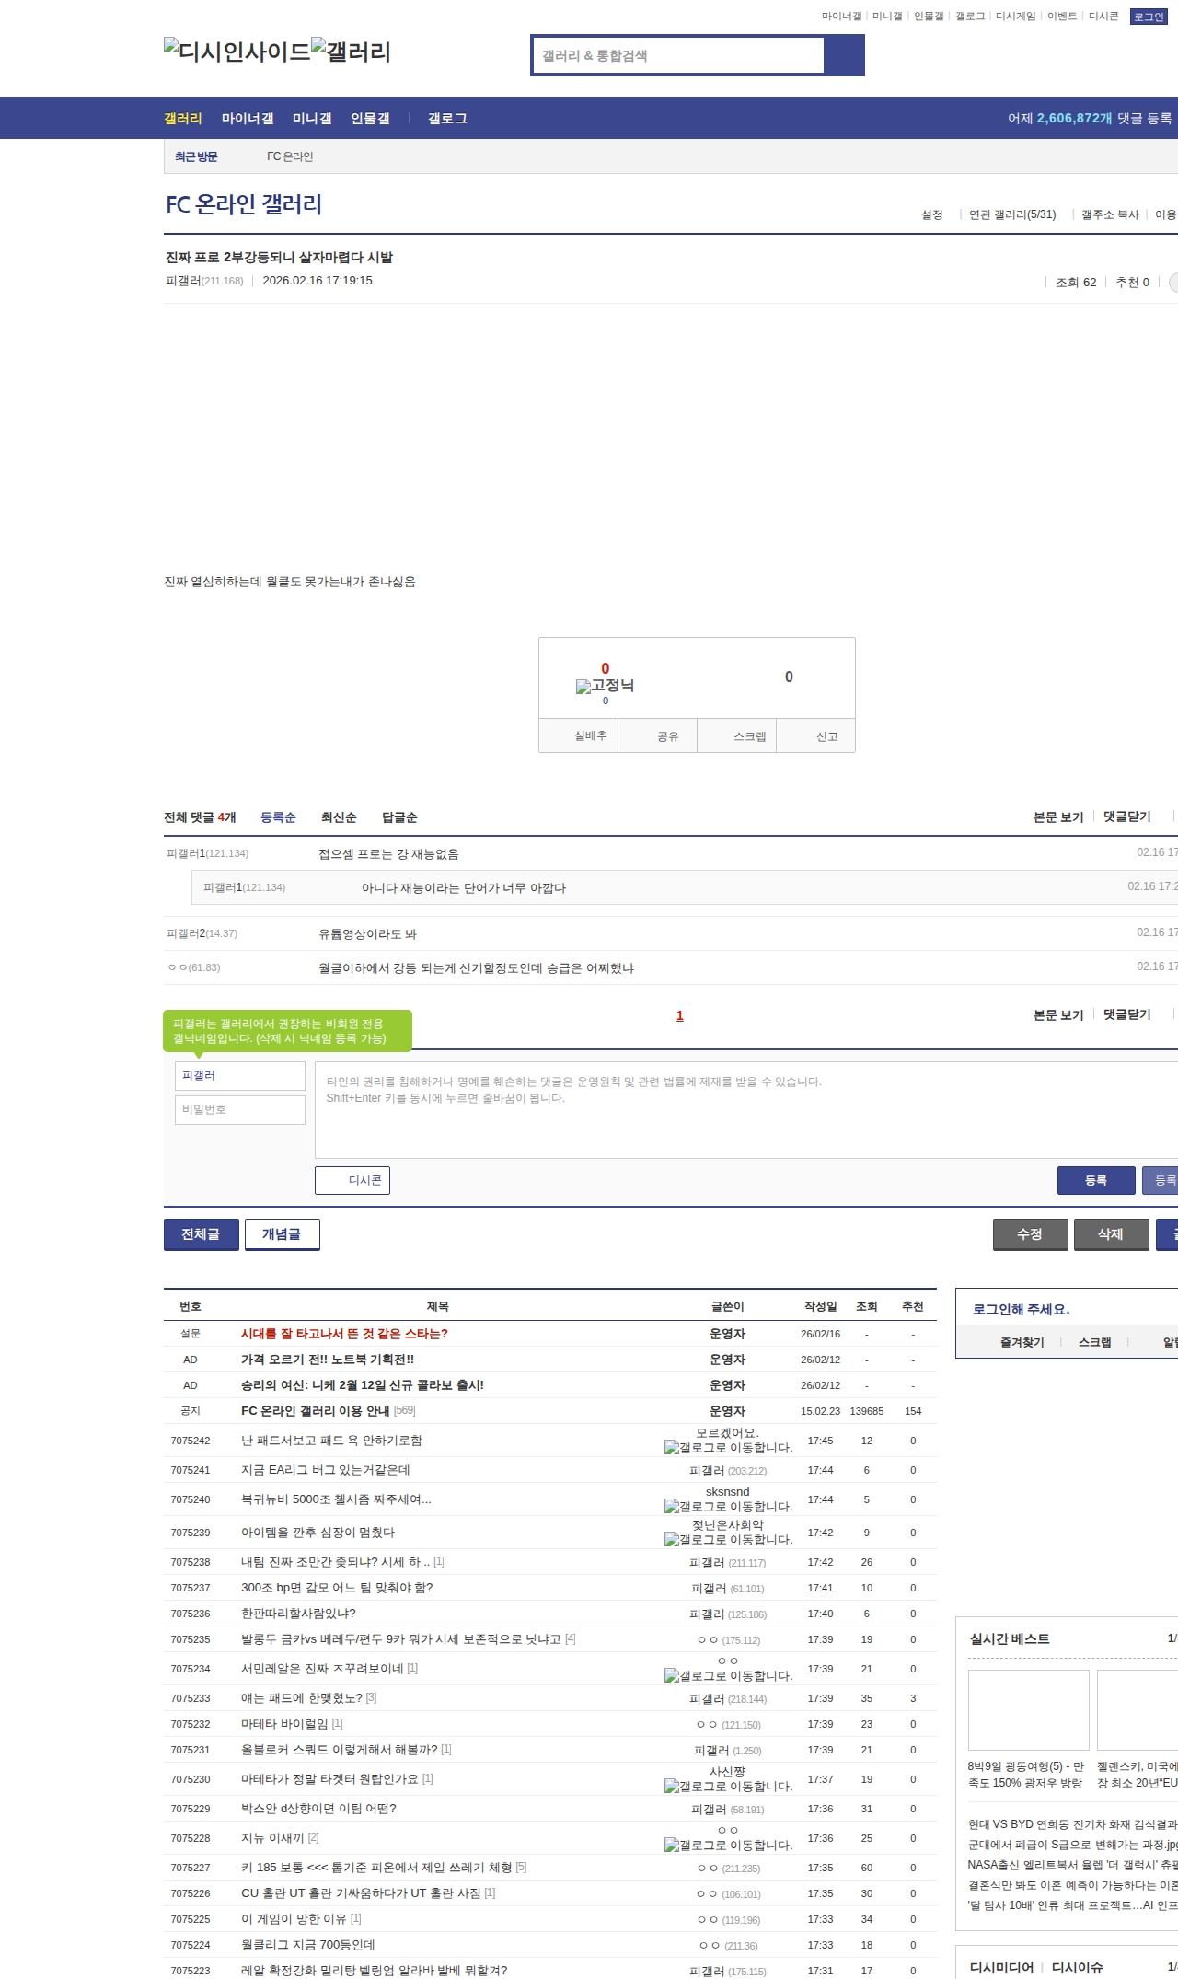Open post 아이템을 깐후 심장이 멈췄다

(318, 1533)
